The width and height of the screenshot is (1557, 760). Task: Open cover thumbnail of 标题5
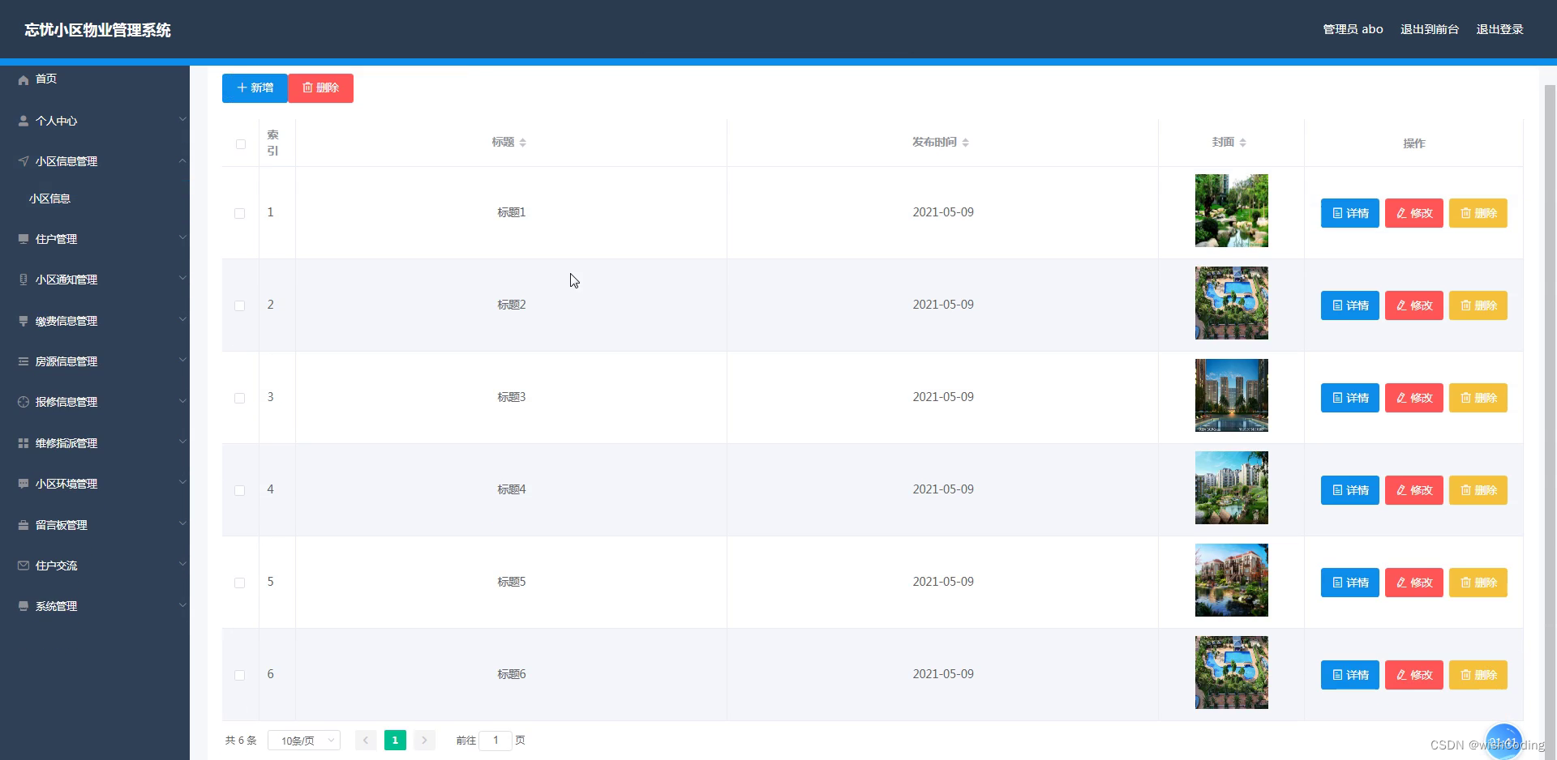[1231, 580]
